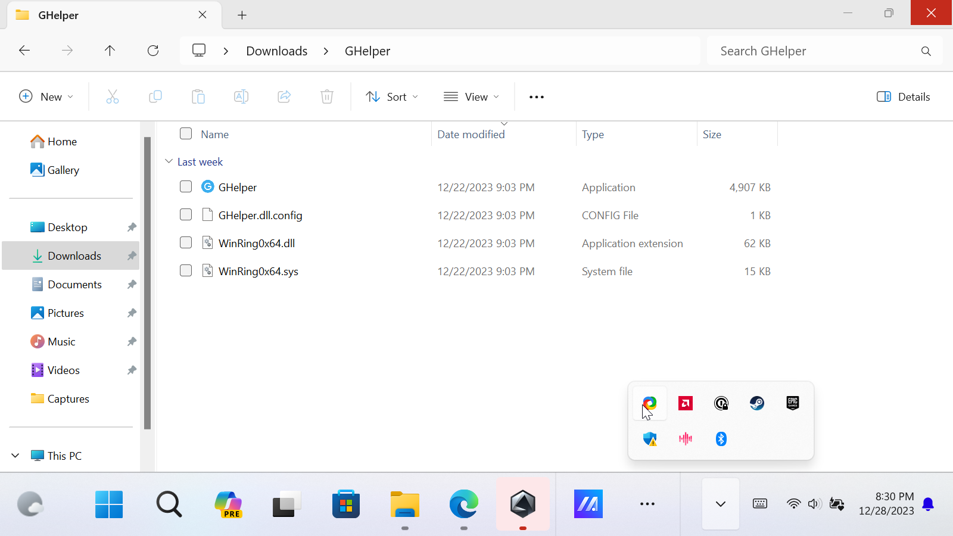Go back with the left arrow
Image resolution: width=953 pixels, height=536 pixels.
click(24, 51)
